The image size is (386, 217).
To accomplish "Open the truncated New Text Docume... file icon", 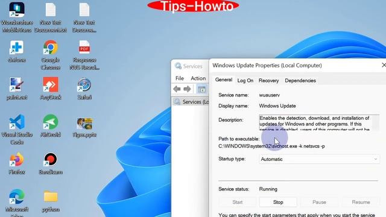I will pyautogui.click(x=84, y=17).
